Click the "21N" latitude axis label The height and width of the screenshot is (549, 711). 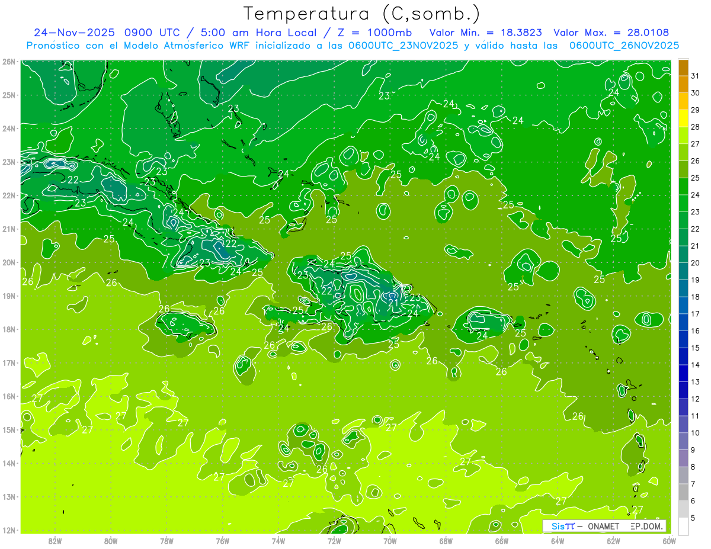[9, 229]
